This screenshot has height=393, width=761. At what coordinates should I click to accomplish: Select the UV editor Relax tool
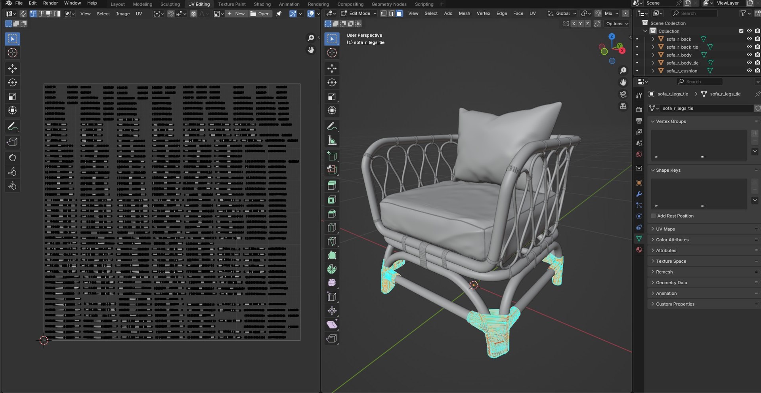tap(12, 172)
